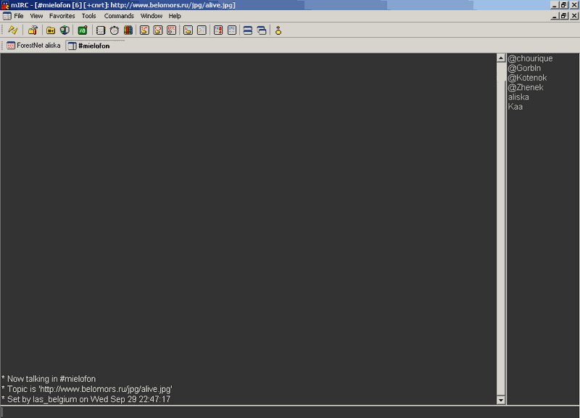
Task: Open the File menu
Action: 19,16
